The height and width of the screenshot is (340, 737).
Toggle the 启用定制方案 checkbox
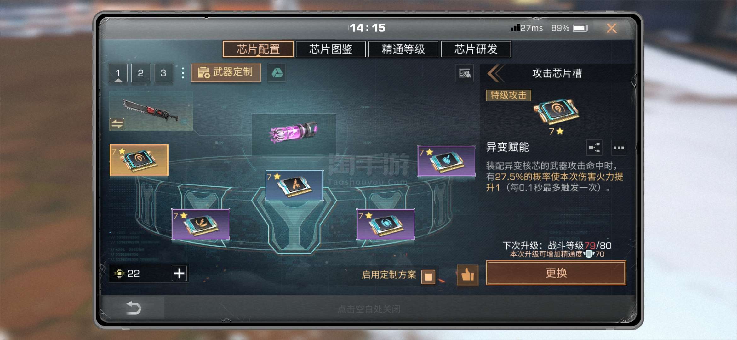[x=428, y=277]
